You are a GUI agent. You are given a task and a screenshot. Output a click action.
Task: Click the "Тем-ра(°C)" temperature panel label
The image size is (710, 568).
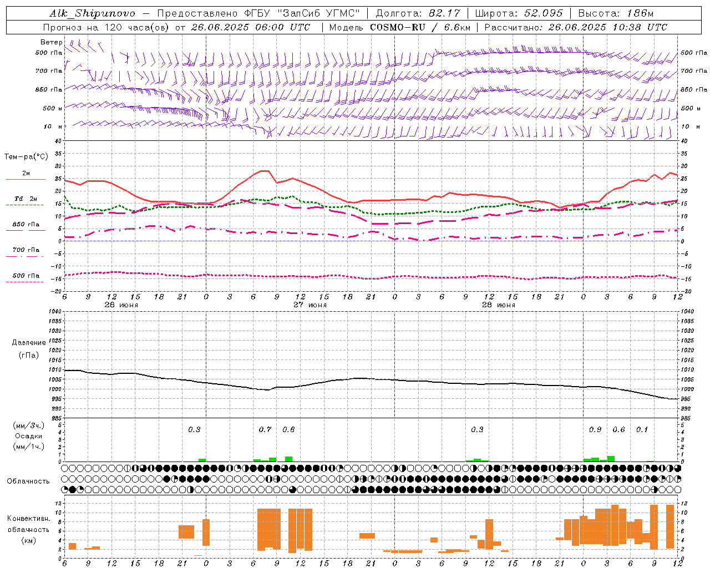(x=26, y=157)
